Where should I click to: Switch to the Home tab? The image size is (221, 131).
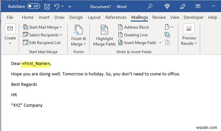click(28, 18)
